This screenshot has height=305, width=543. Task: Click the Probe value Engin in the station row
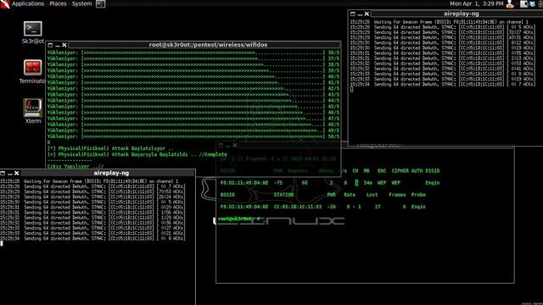click(418, 207)
